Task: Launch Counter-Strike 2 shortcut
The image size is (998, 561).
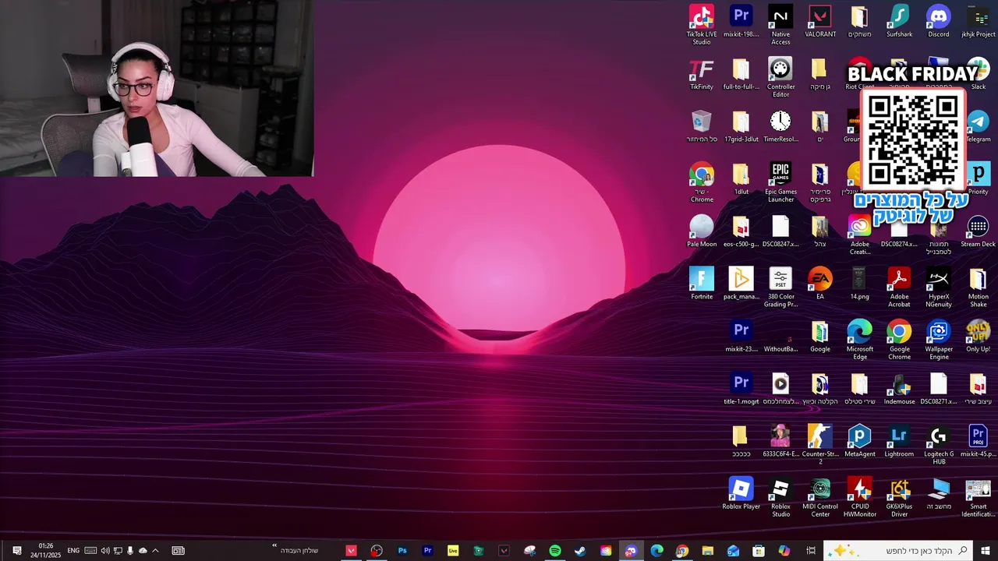Action: tap(820, 444)
